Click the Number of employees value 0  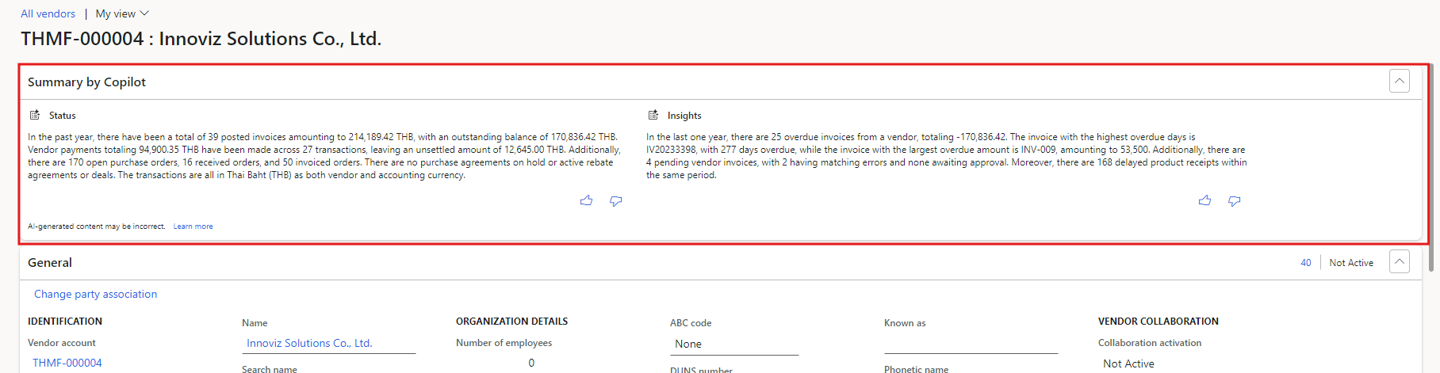point(531,363)
